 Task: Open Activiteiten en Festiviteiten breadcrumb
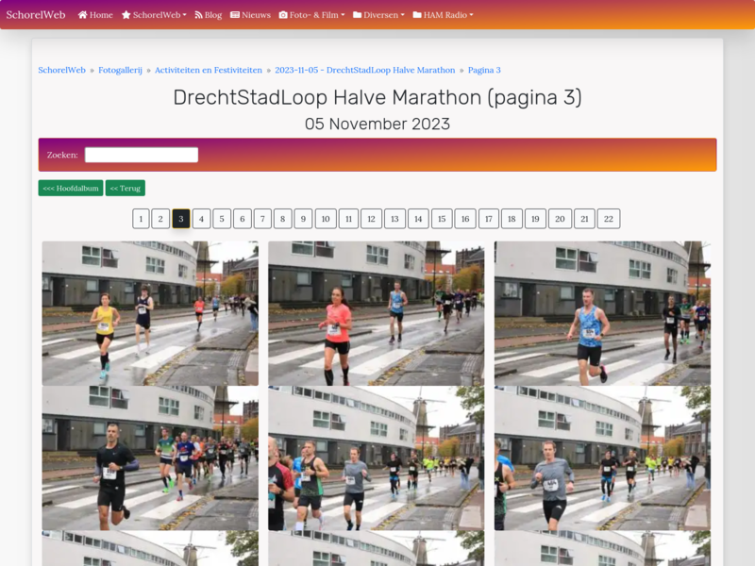point(209,70)
